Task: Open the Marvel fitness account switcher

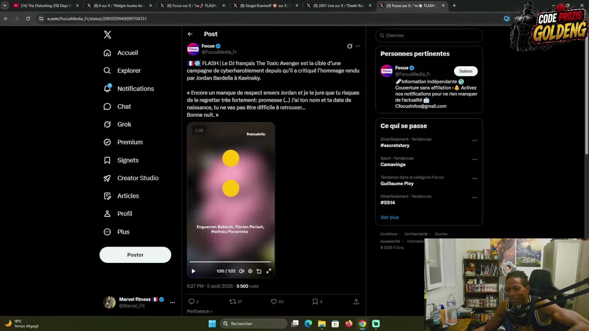Action: pyautogui.click(x=139, y=302)
